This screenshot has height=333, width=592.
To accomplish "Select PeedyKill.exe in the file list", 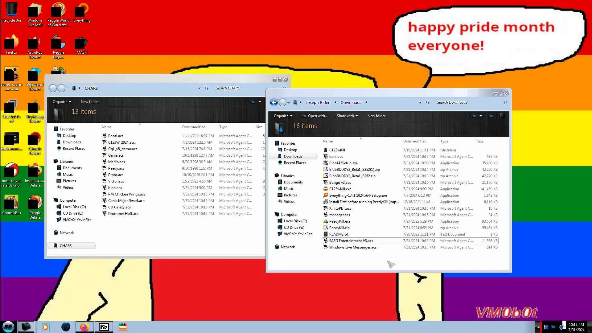I will 339,221.
